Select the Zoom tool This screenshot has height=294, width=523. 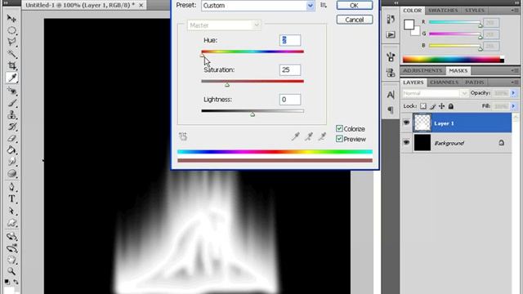pos(11,271)
